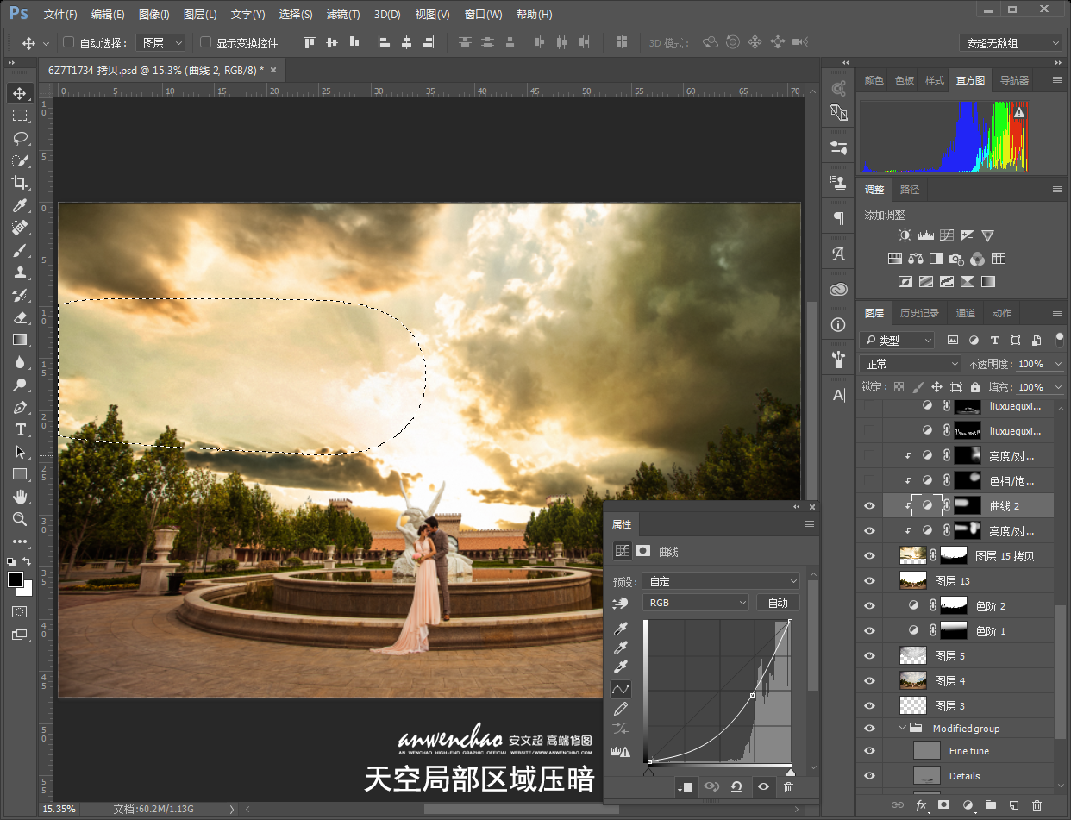Show the 色相/饱 layer
Screen dimensions: 1071x820
[869, 480]
